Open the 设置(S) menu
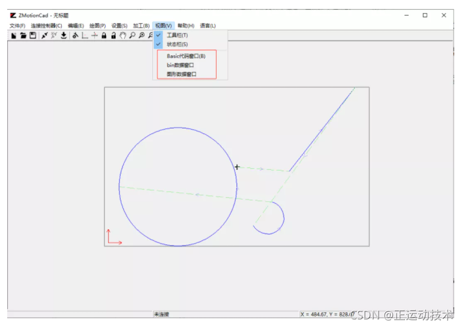Screen dimensions: 462x326 point(119,26)
